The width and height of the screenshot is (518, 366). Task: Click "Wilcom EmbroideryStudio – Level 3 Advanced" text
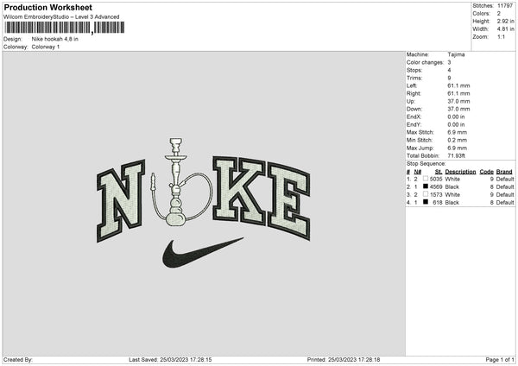(61, 17)
